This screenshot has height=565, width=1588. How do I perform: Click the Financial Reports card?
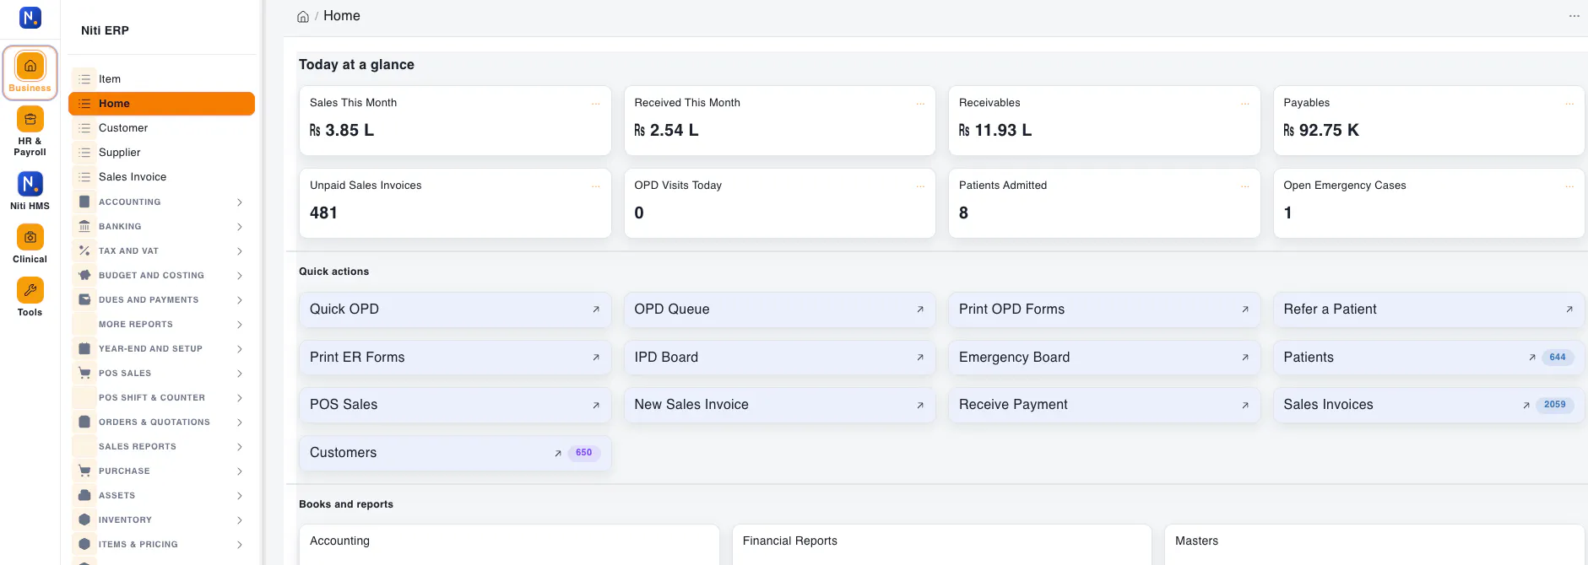click(x=942, y=545)
